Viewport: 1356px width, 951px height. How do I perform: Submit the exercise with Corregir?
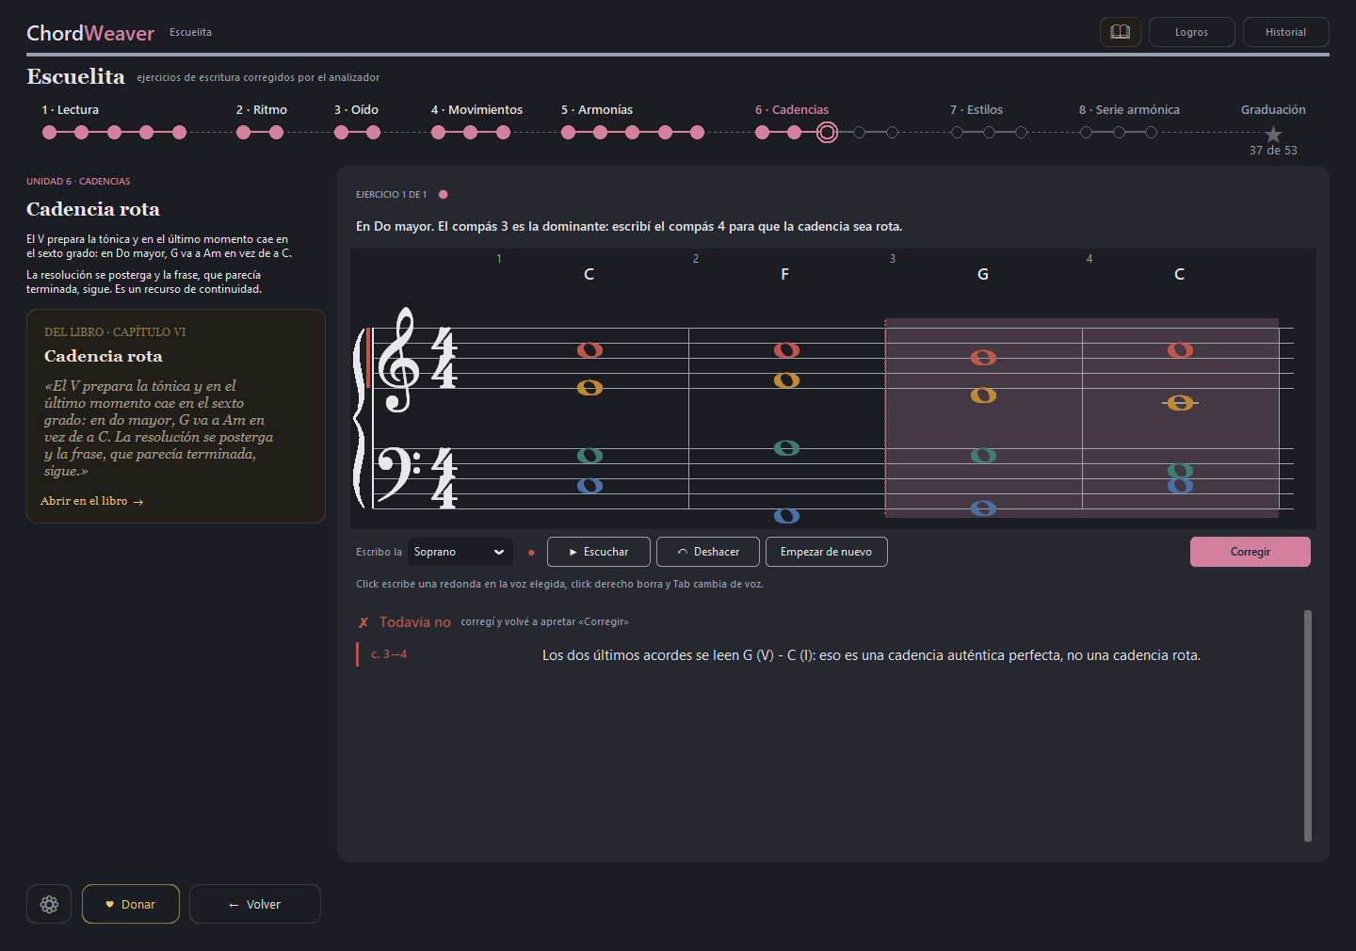point(1251,552)
